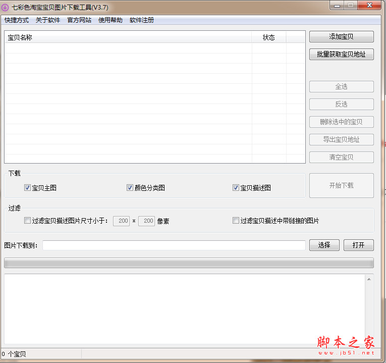The height and width of the screenshot is (363, 386).
Task: Enable 过滤宝贝描述图片尺寸小于 checkbox
Action: (27, 221)
